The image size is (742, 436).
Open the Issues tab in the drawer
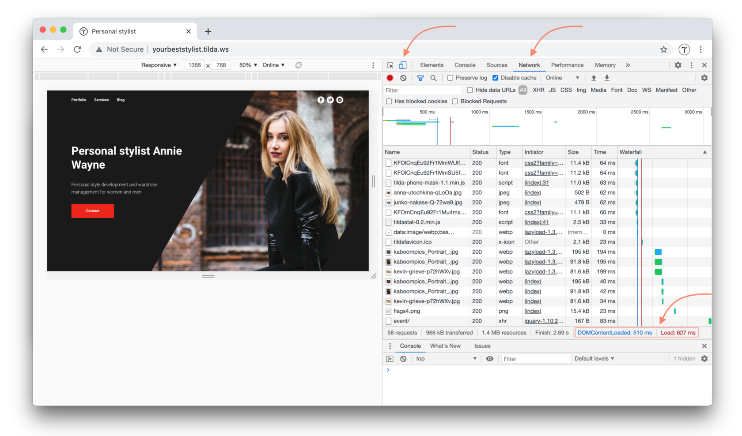click(482, 346)
